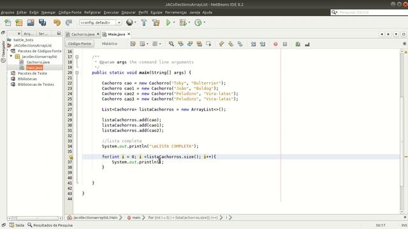Open the Executar menu
The image size is (408, 229).
[111, 12]
